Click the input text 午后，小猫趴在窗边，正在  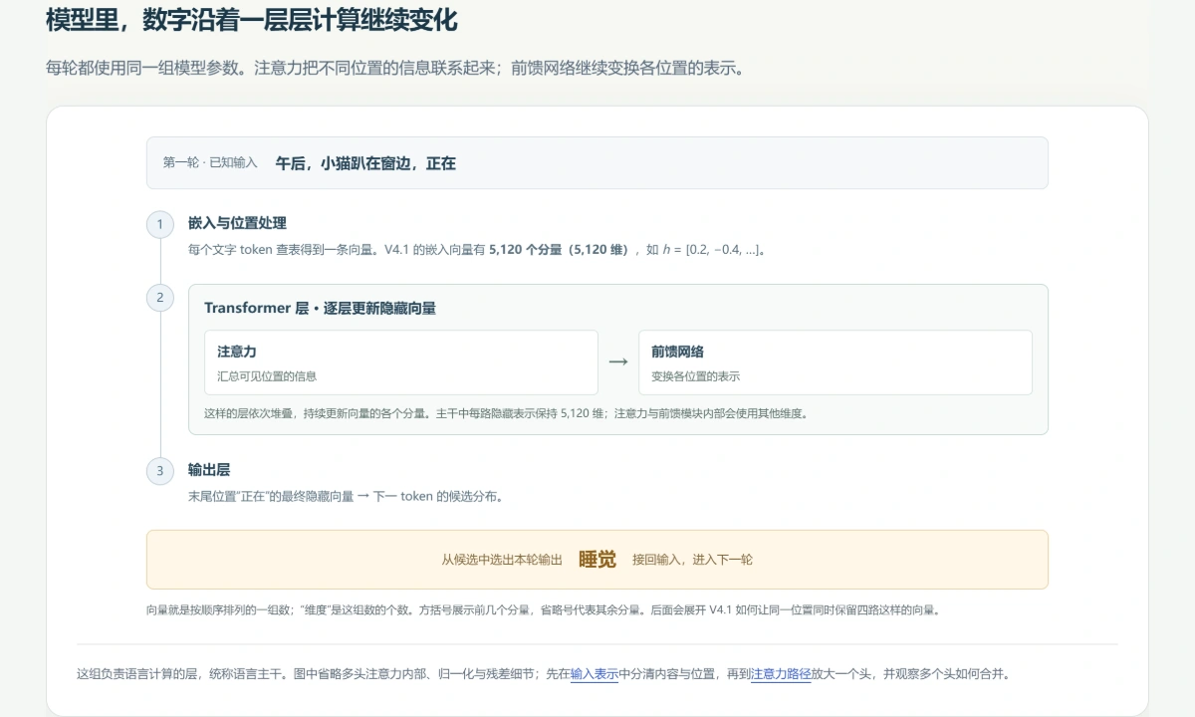click(x=365, y=163)
